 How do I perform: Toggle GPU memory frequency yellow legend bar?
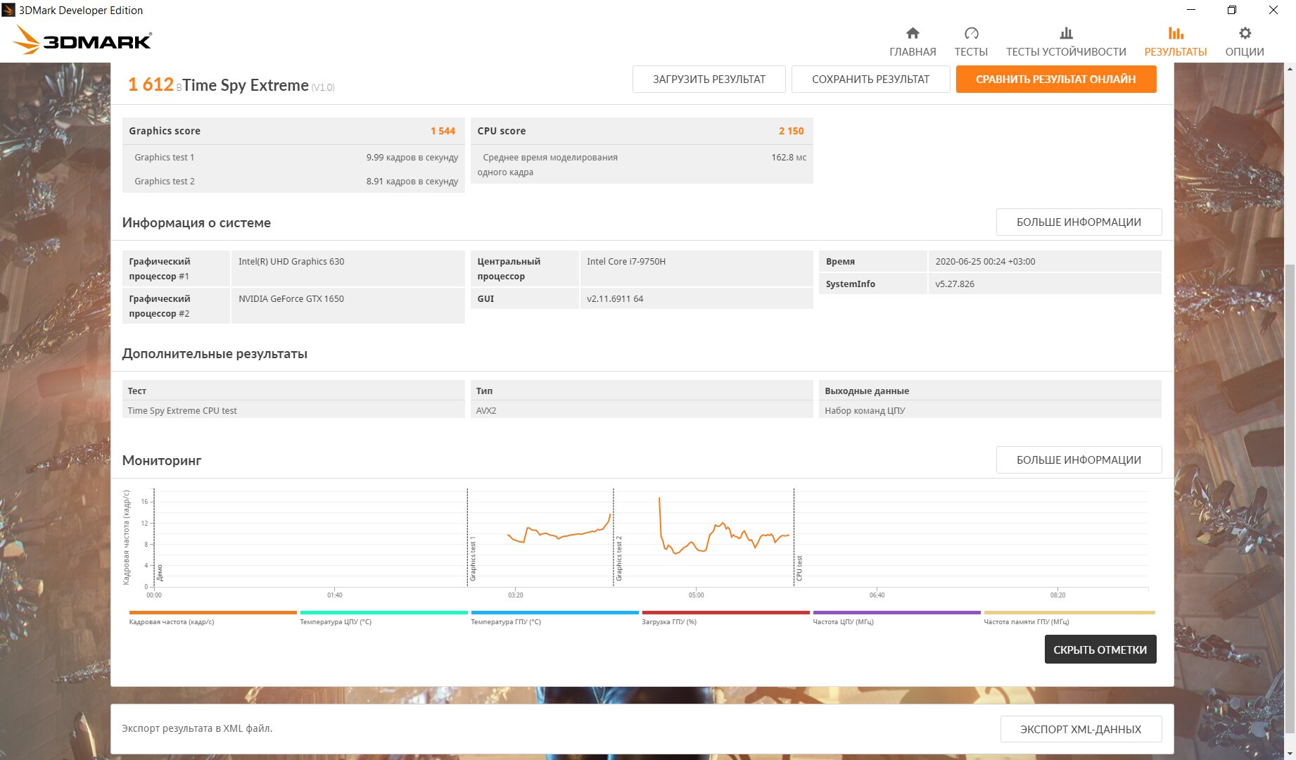[x=1069, y=613]
